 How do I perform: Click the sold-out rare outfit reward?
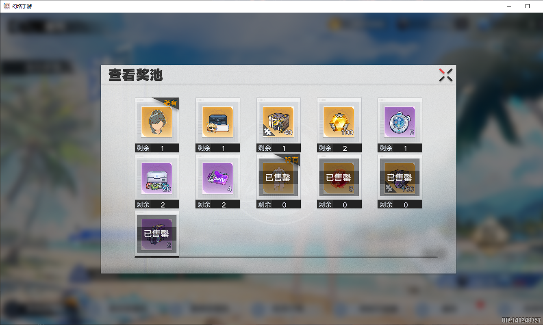[278, 178]
